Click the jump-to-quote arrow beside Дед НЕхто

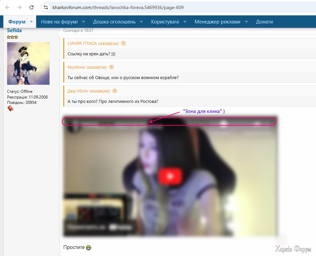114,91
